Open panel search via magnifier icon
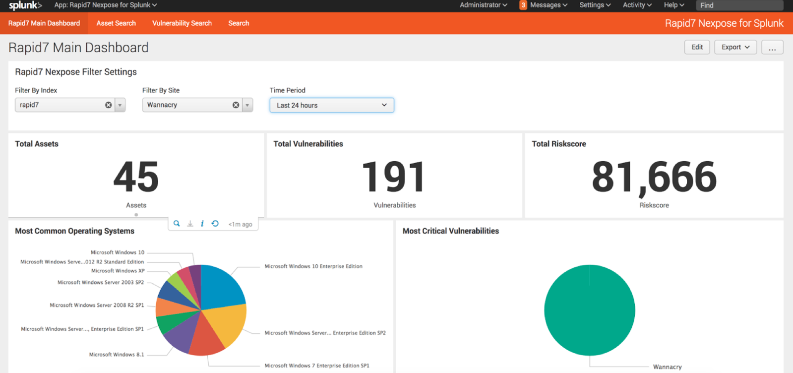Screen dimensions: 793x373 coord(177,224)
